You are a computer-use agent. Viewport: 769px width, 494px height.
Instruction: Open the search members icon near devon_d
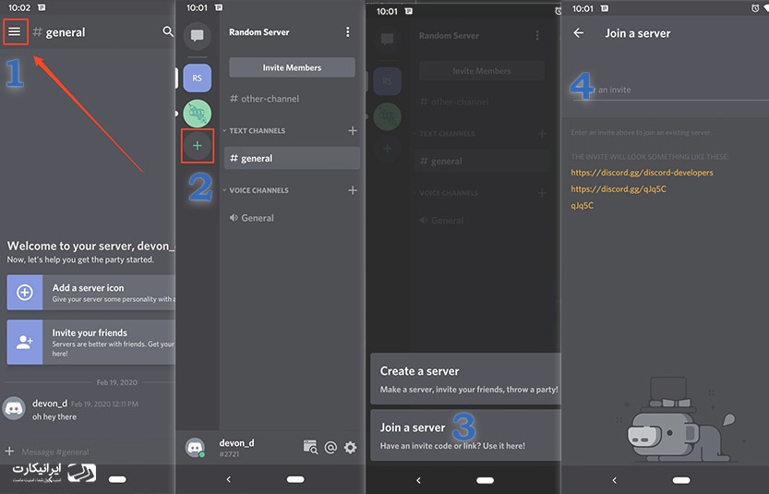pos(310,447)
